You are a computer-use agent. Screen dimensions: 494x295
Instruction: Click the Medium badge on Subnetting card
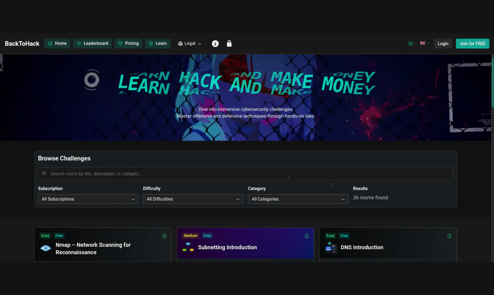pyautogui.click(x=191, y=236)
